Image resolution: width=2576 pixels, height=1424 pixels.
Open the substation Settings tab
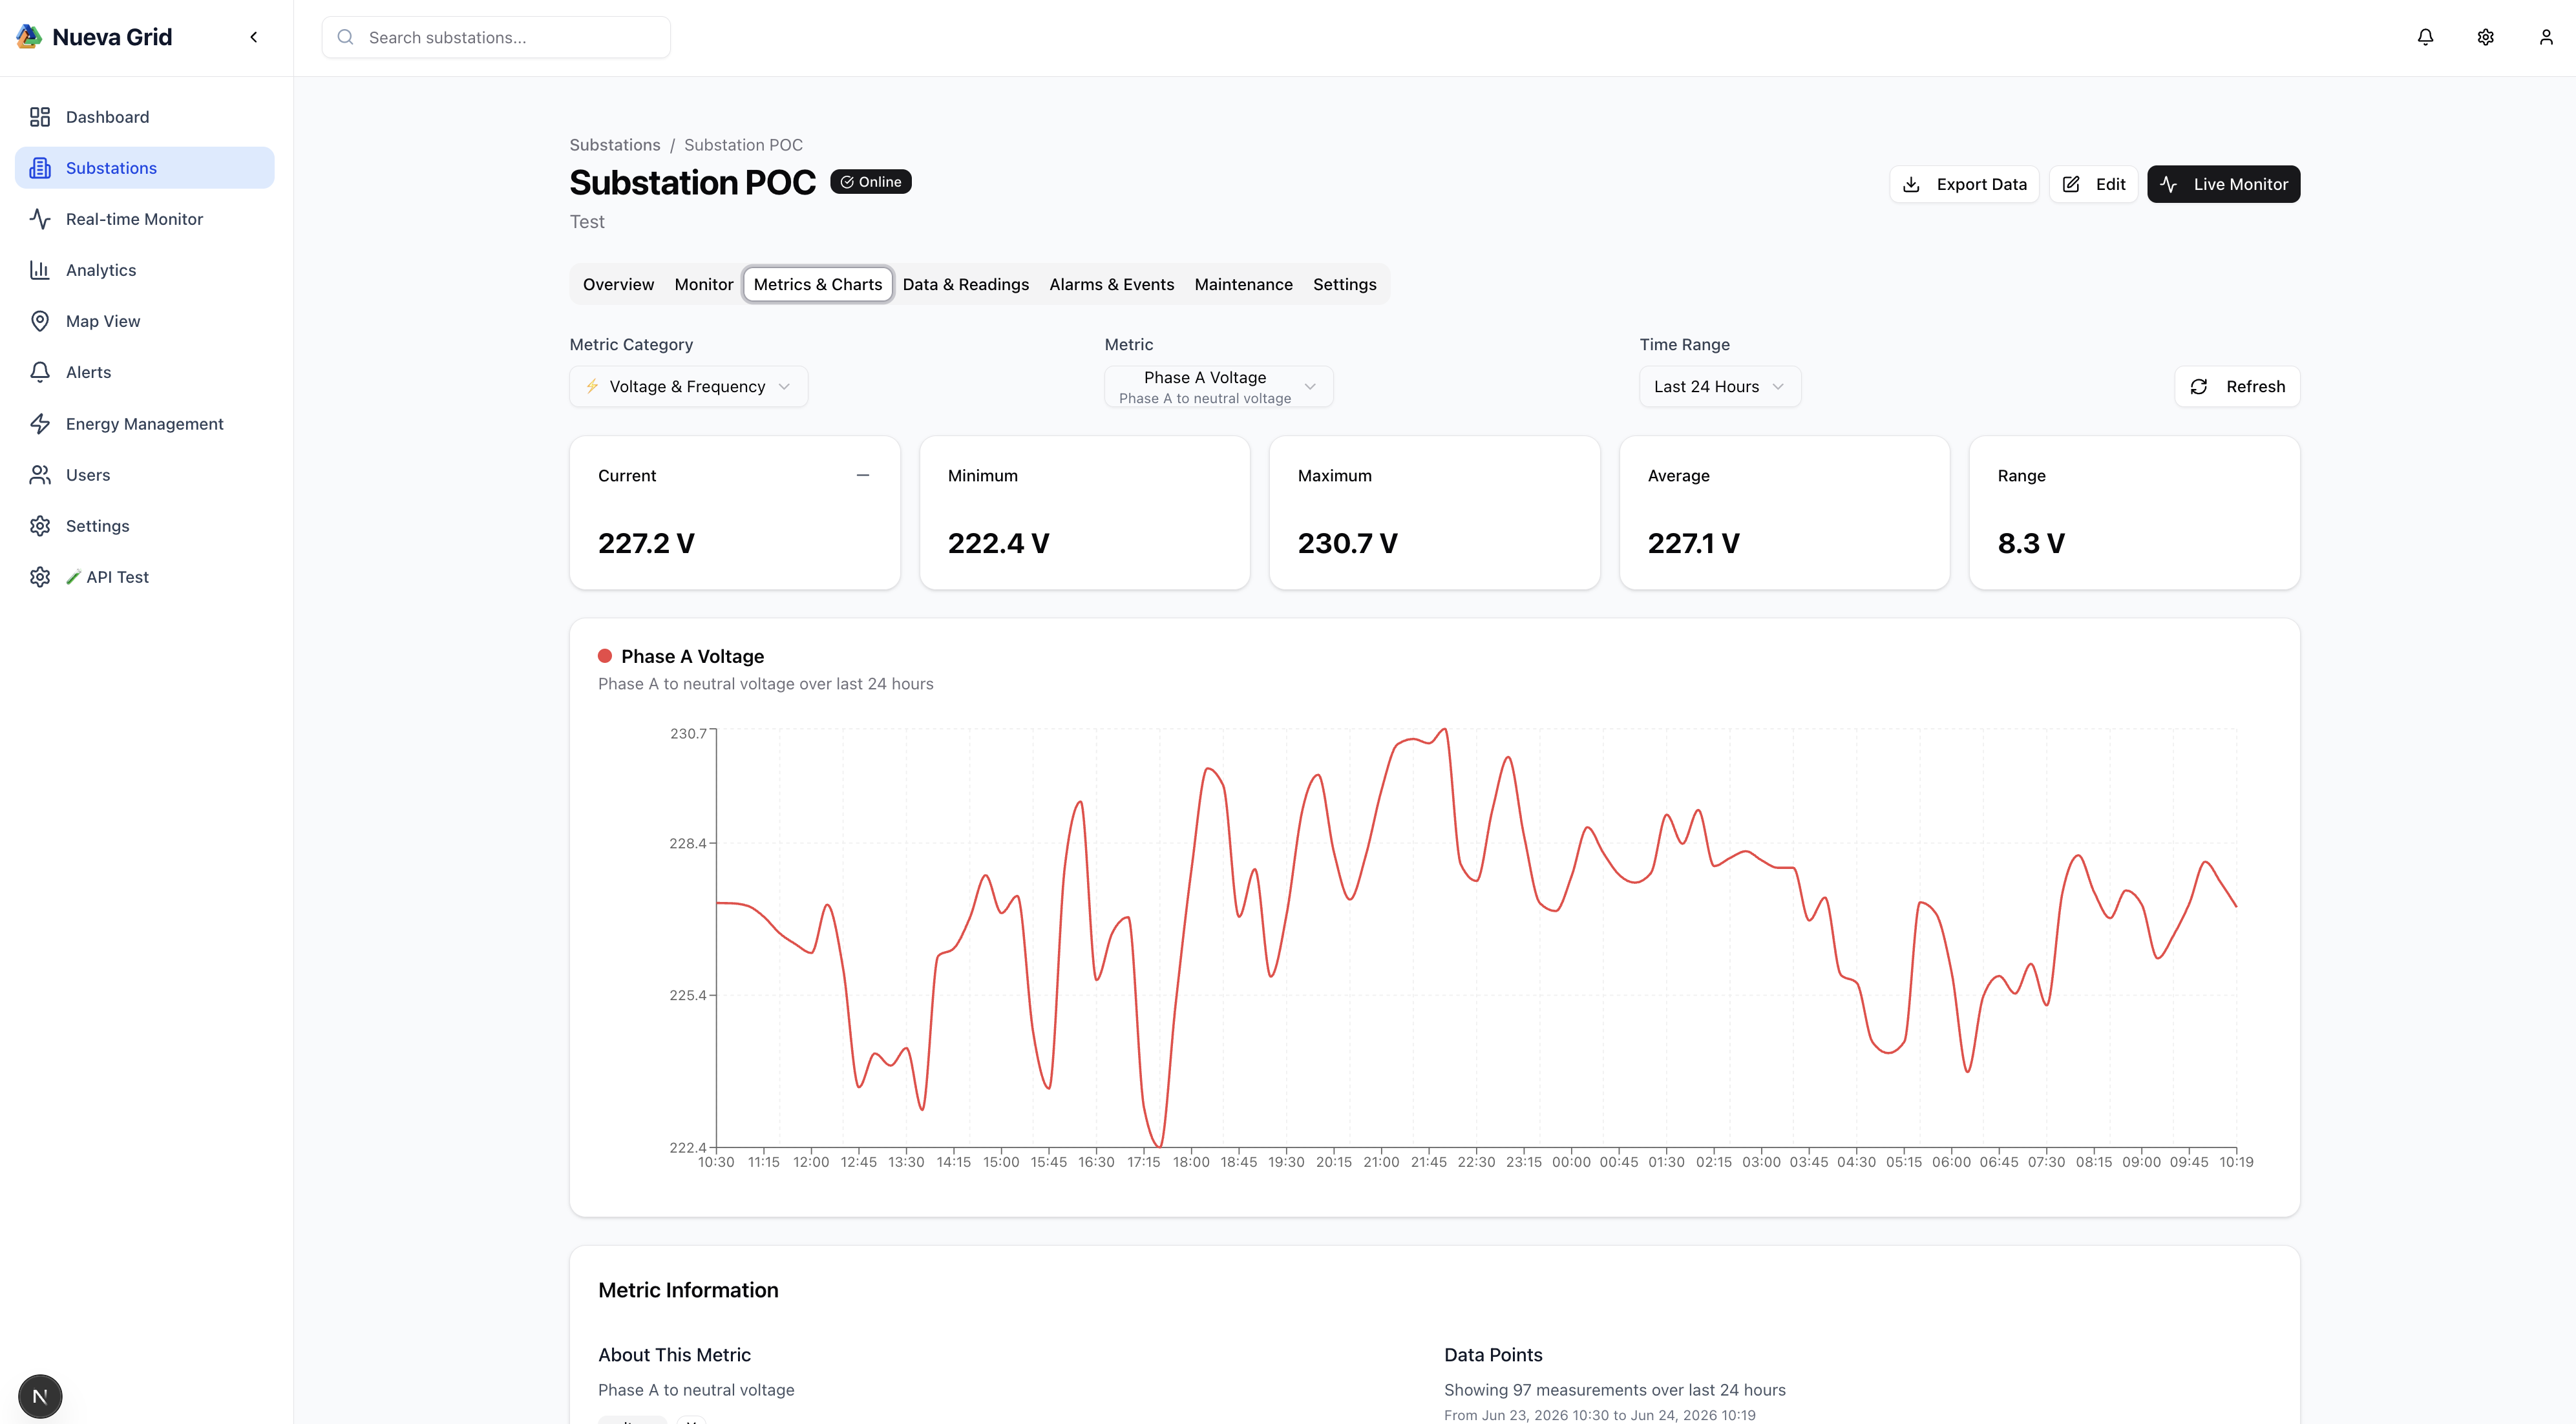click(1345, 285)
